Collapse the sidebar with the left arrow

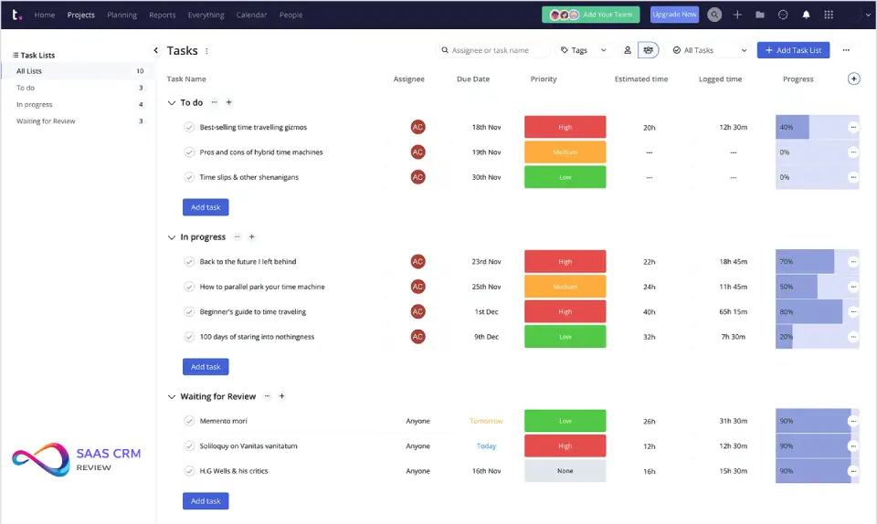155,51
